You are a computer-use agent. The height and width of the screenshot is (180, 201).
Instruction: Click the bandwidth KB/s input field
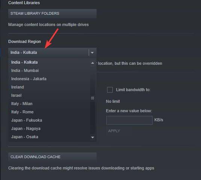129,120
